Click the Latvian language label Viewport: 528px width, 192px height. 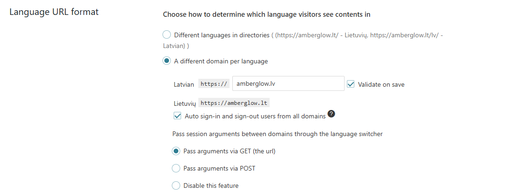point(184,84)
